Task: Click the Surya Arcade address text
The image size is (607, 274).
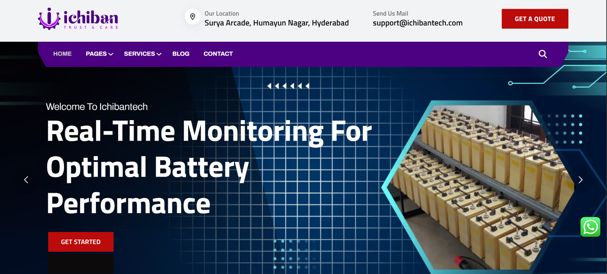Action: coord(276,23)
